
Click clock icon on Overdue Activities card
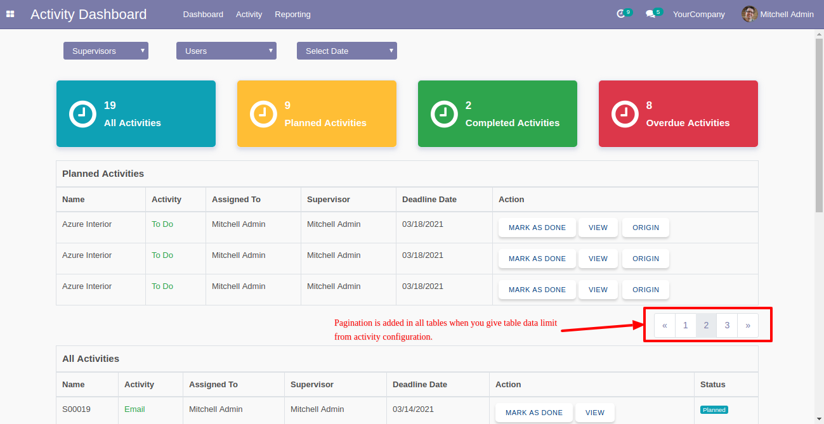(x=624, y=114)
